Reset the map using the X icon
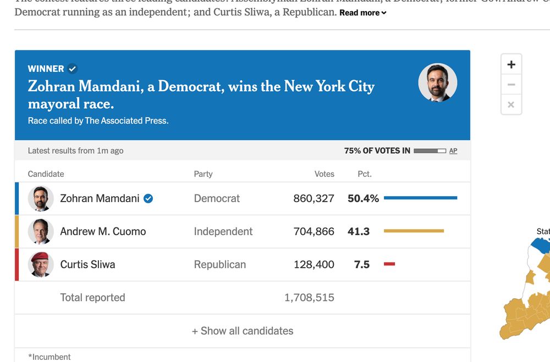550x362 pixels. (511, 104)
